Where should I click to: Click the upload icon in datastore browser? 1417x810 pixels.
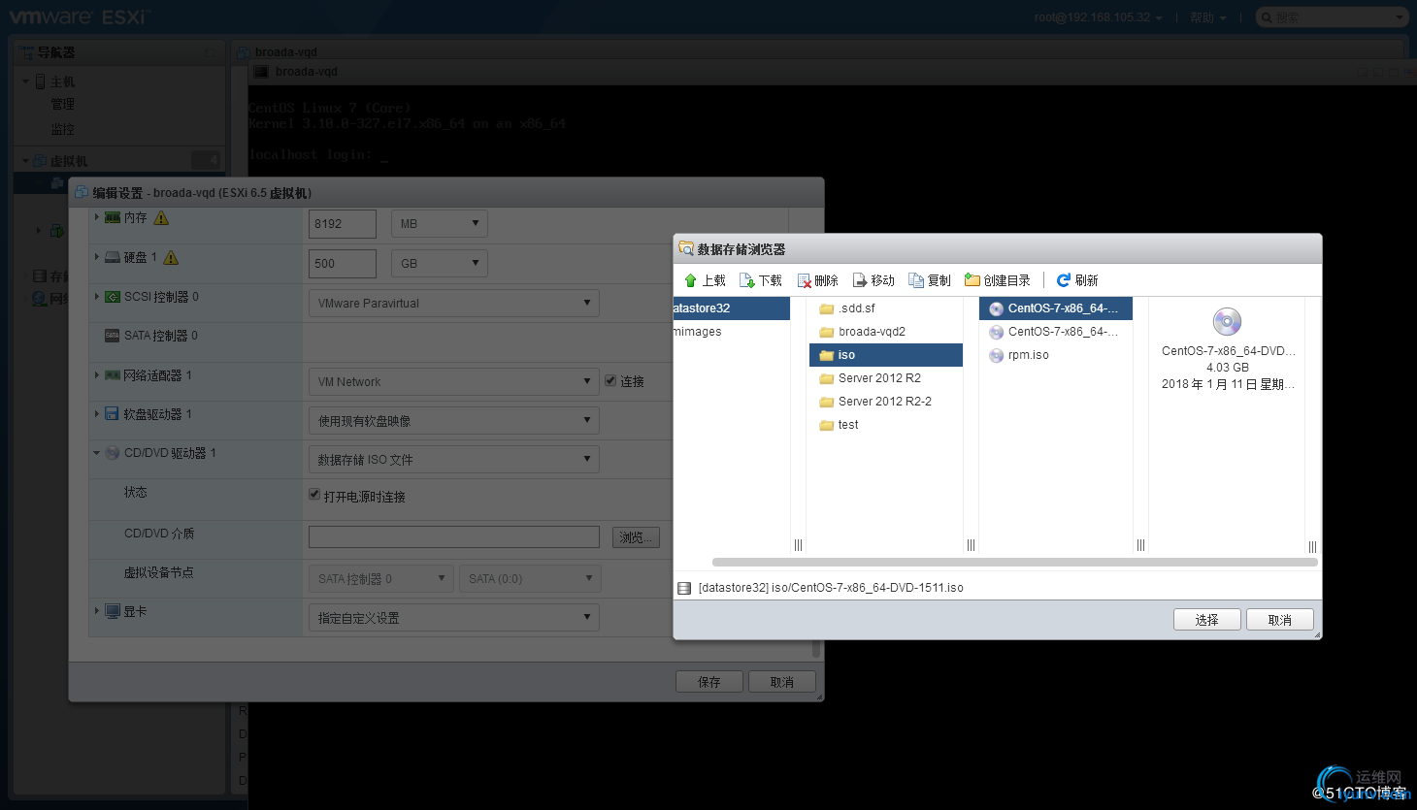coord(690,280)
